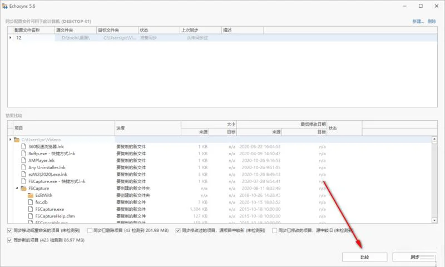The width and height of the screenshot is (445, 267).
Task: Click the Echosync app icon in title bar
Action: click(x=4, y=6)
